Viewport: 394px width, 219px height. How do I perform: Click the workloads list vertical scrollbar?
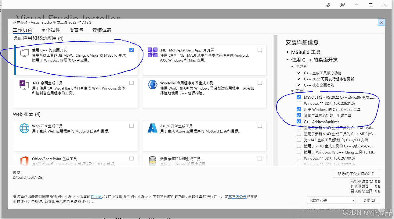(275, 72)
